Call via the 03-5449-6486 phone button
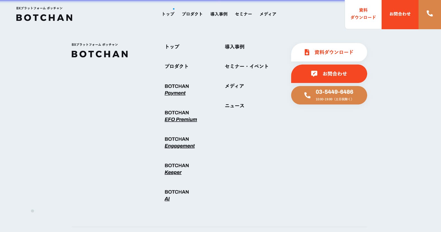This screenshot has width=441, height=232. (329, 95)
